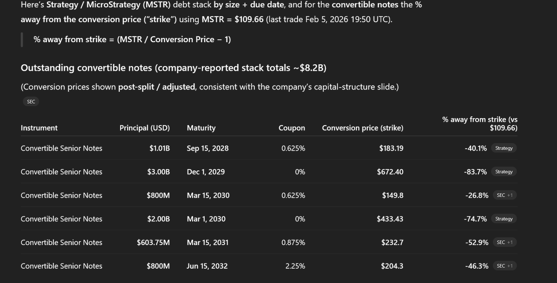Image resolution: width=557 pixels, height=283 pixels.
Task: Click the $603.75M principal value
Action: tap(153, 242)
